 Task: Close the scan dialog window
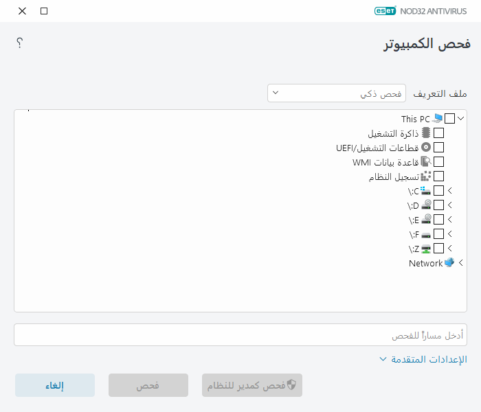22,11
